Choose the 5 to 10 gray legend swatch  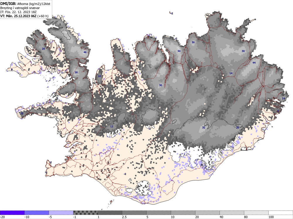pos(159,213)
